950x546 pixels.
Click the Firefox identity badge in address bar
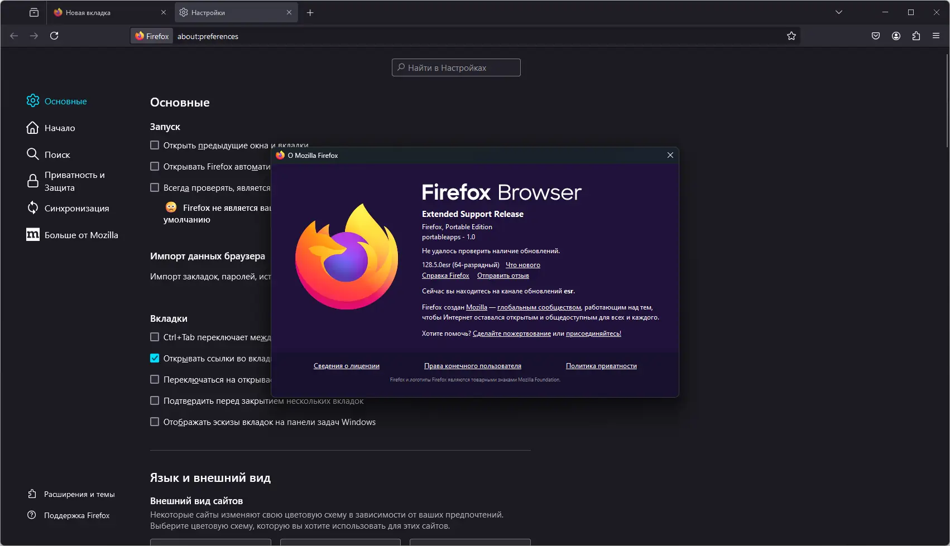(x=152, y=36)
